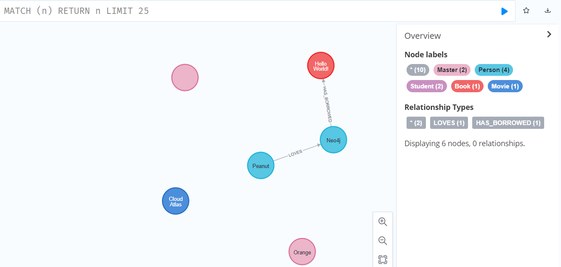Select the Hello World! book node
Screen dimensions: 561x267
(320, 66)
